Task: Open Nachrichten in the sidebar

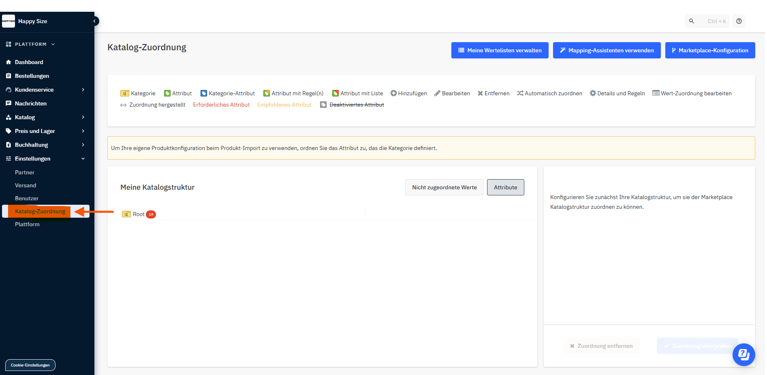Action: (31, 103)
